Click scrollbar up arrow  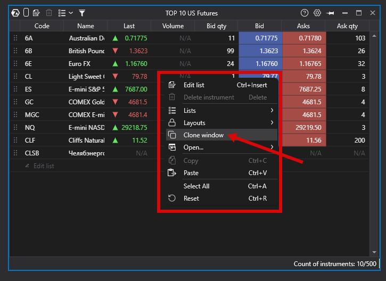374,36
